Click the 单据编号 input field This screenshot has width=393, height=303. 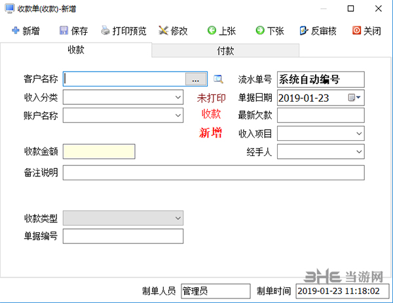click(123, 236)
